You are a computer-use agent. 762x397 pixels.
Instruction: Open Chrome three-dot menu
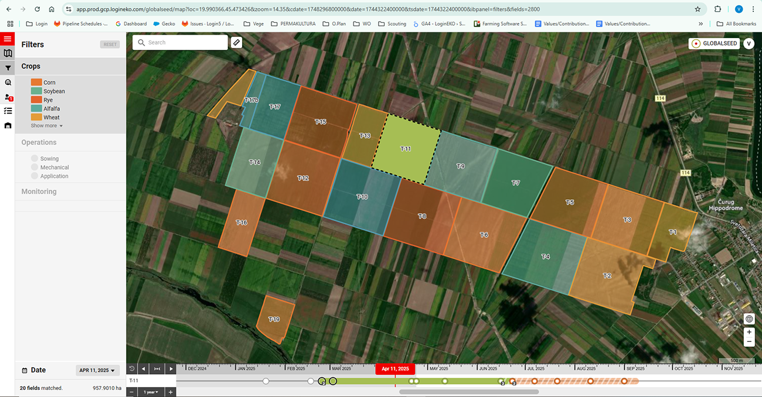coord(753,9)
